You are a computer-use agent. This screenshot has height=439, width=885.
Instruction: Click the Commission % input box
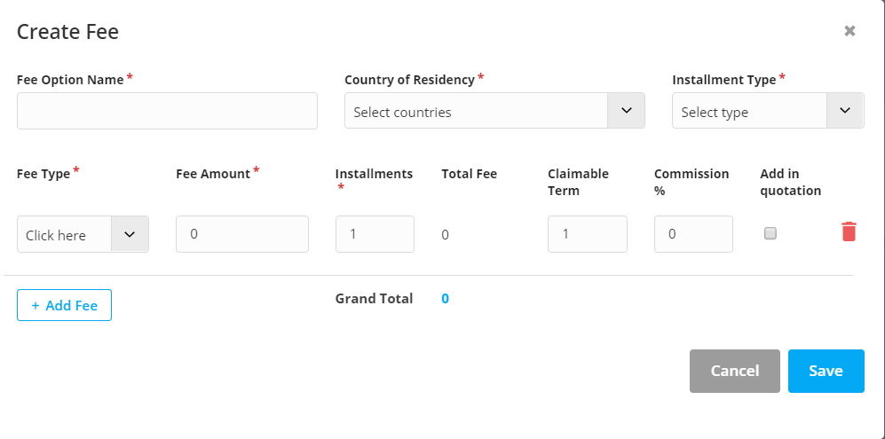(693, 234)
